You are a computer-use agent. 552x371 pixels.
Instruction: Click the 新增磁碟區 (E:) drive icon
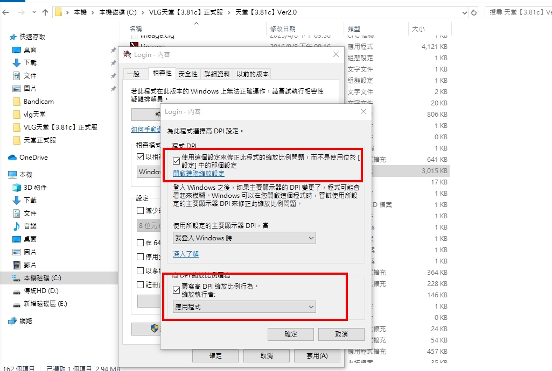point(17,304)
